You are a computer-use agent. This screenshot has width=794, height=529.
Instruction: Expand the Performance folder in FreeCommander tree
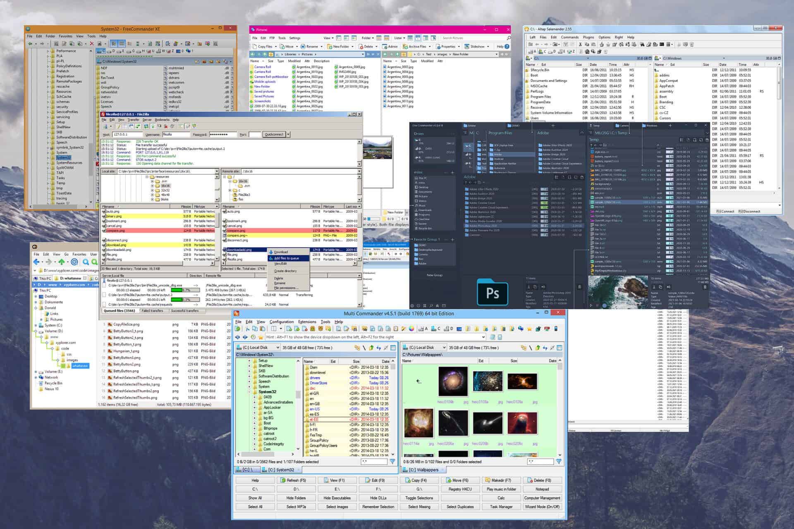[x=48, y=51]
